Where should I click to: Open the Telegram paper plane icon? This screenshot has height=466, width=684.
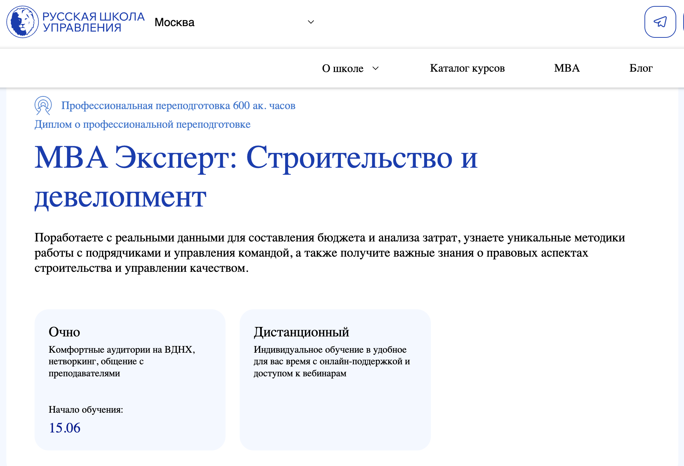tap(660, 22)
